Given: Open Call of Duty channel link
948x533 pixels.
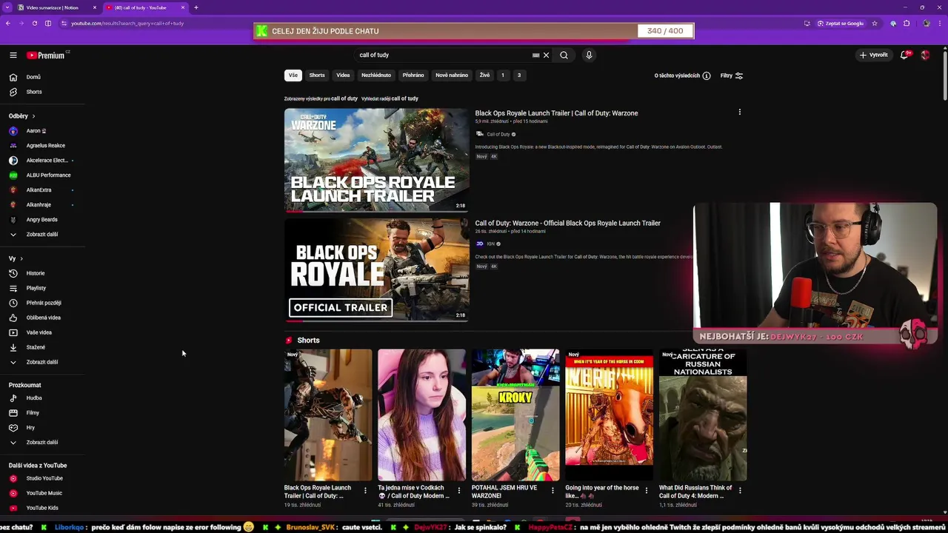Looking at the screenshot, I should [x=498, y=134].
